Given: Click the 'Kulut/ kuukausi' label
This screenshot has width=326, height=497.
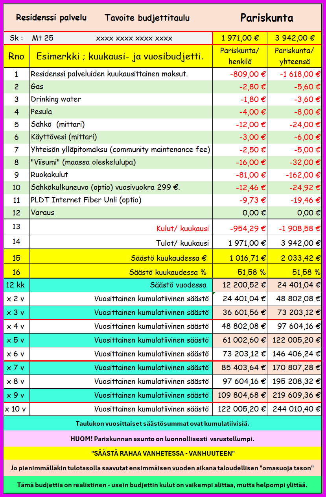Looking at the screenshot, I should click(182, 229).
